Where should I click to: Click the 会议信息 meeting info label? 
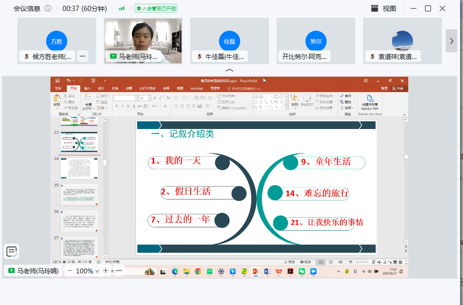point(26,8)
